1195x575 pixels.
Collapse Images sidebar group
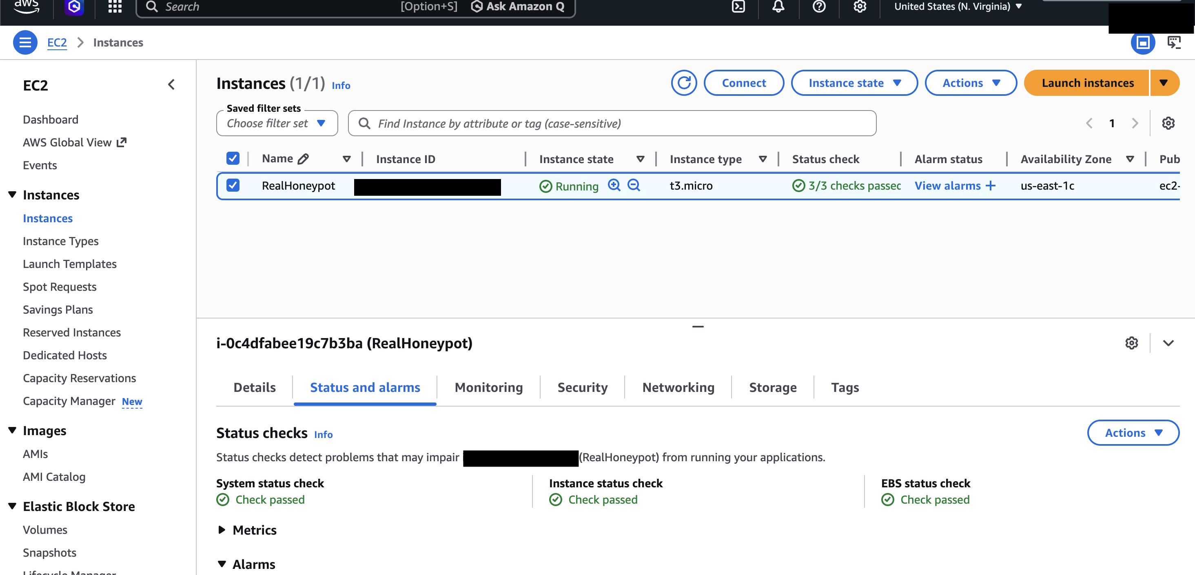pos(13,431)
